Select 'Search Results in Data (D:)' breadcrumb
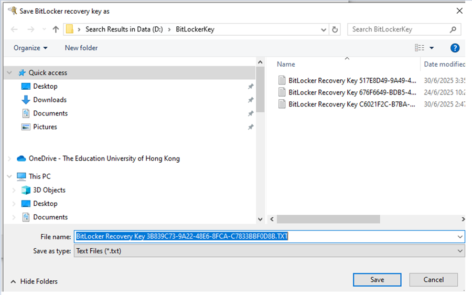Image resolution: width=472 pixels, height=295 pixels. (x=124, y=29)
